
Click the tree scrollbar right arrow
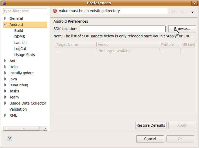[45, 129]
